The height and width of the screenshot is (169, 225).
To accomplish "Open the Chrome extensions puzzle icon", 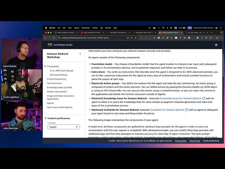I will (x=211, y=38).
